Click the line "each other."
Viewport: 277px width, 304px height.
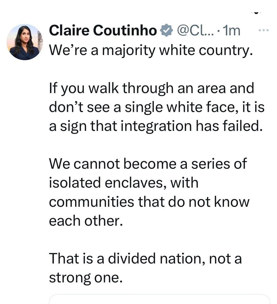coord(86,221)
